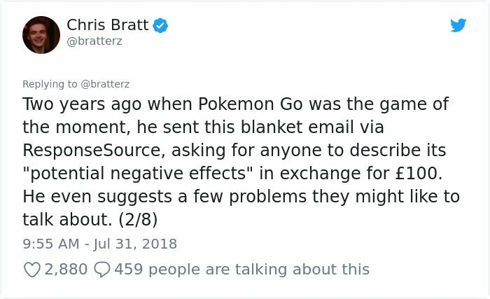The image size is (490, 299).
Task: Click the Twitter bird logo
Action: click(458, 25)
